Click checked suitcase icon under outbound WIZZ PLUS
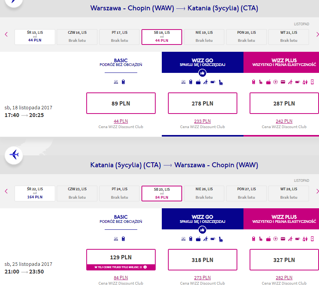 pos(268,82)
